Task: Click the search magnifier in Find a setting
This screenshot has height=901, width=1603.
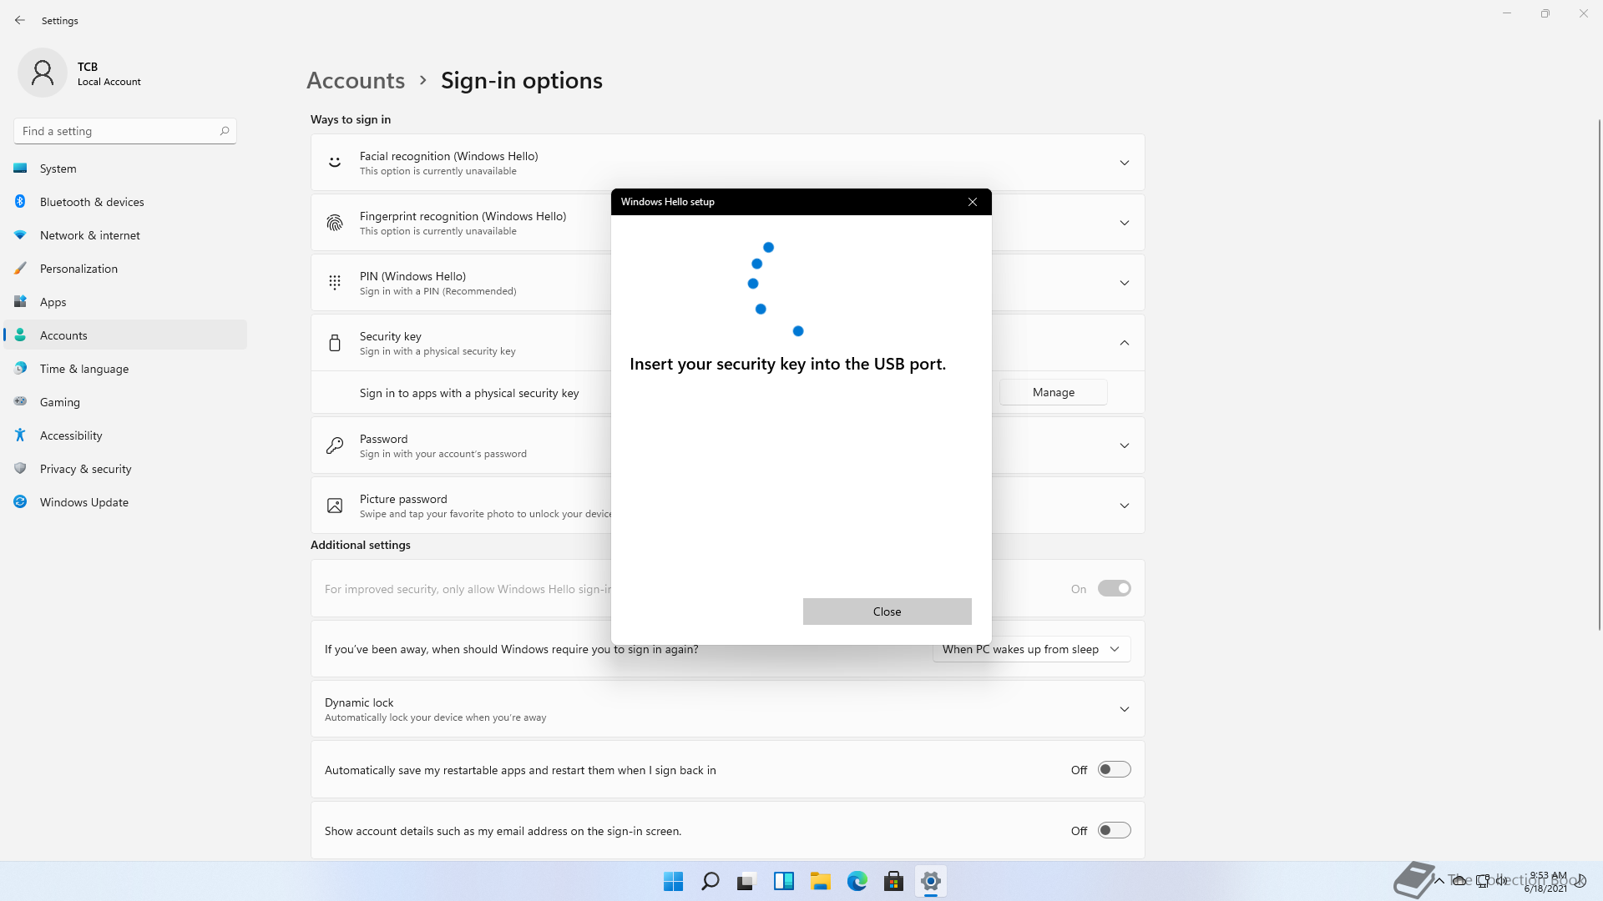Action: 225,131
